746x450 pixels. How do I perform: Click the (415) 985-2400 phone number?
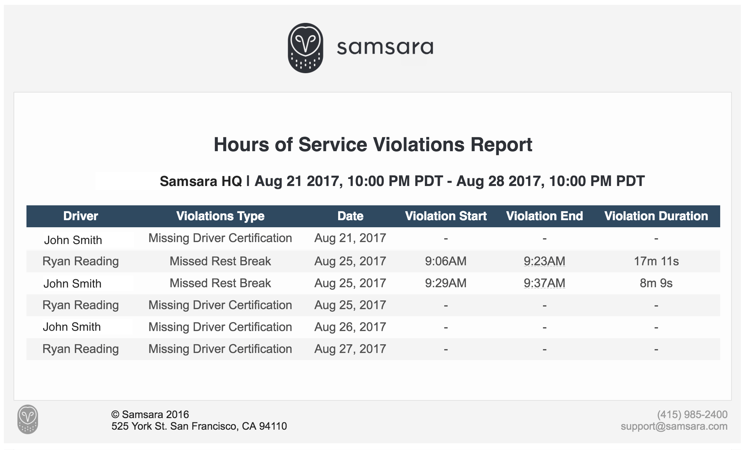pyautogui.click(x=692, y=415)
